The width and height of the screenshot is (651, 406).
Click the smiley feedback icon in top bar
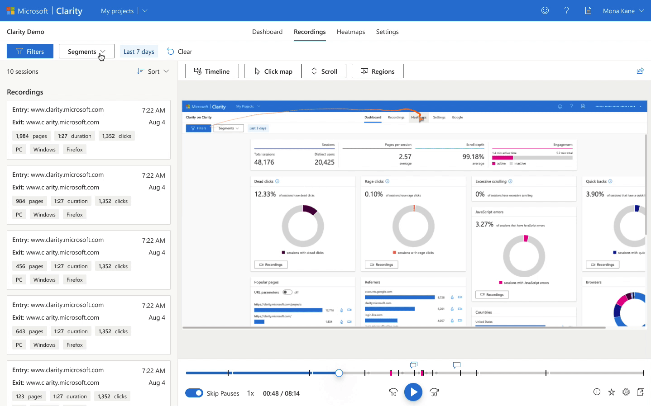pyautogui.click(x=545, y=10)
